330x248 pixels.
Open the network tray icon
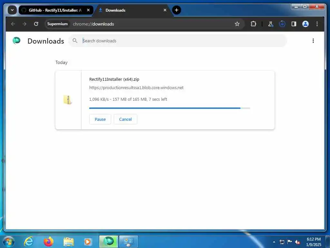pyautogui.click(x=282, y=242)
